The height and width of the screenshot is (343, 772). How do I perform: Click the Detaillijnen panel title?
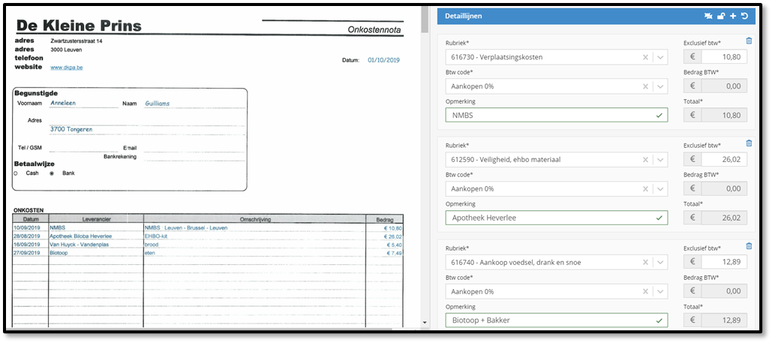(464, 17)
